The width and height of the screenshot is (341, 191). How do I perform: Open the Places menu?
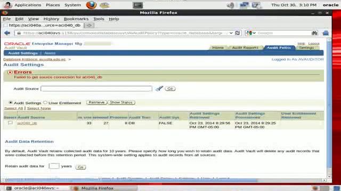(x=53, y=5)
